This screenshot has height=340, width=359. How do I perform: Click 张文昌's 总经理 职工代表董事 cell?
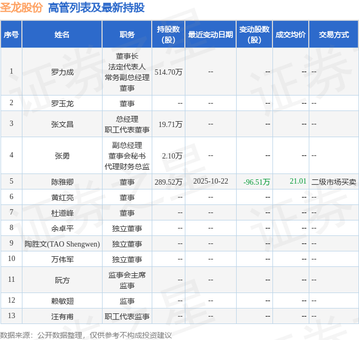tap(127, 124)
